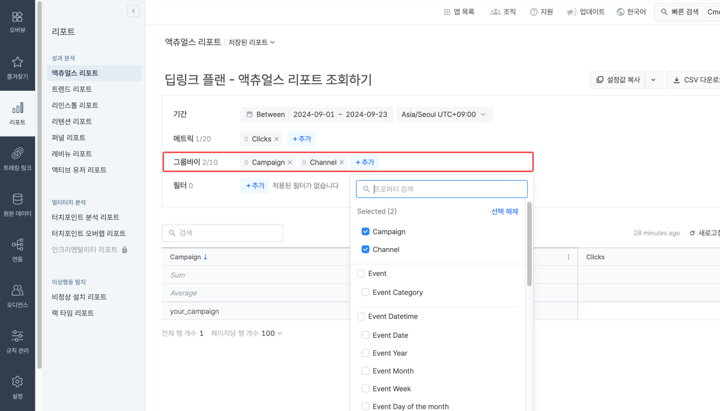Select the 리포트 bar chart icon
Screen dimensions: 720x411
point(17,108)
